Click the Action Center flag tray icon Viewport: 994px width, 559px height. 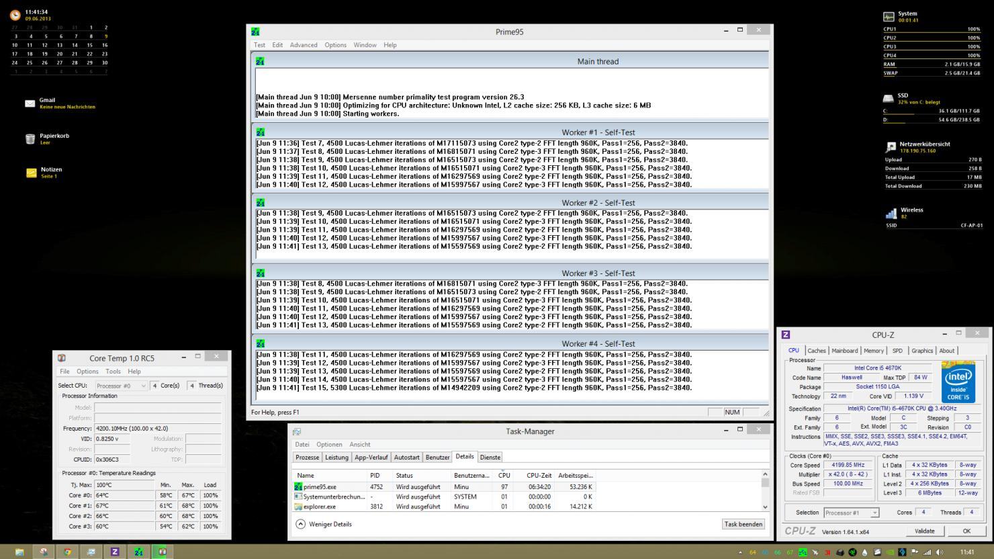(915, 552)
